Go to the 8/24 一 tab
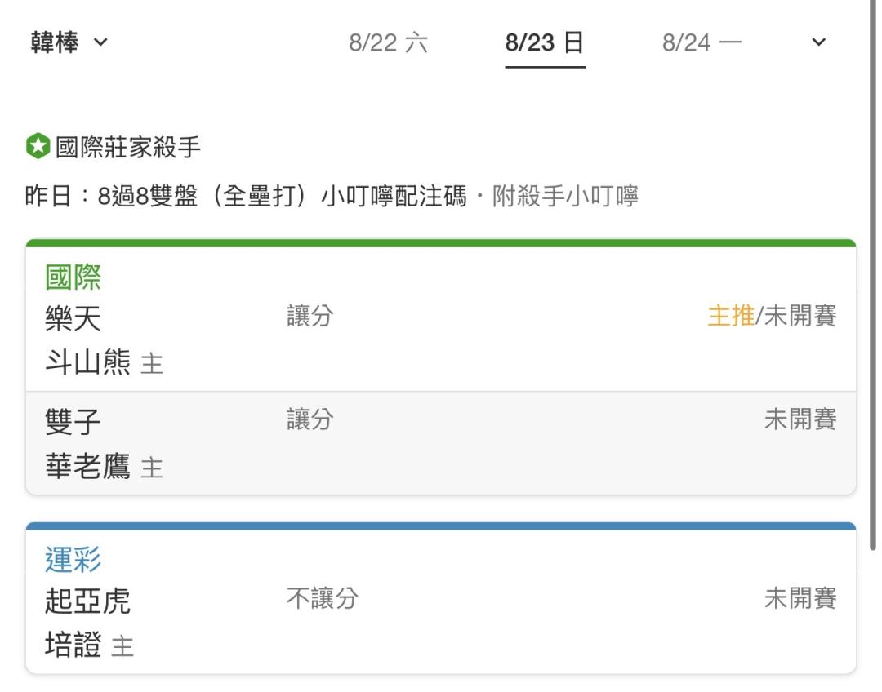 [702, 42]
